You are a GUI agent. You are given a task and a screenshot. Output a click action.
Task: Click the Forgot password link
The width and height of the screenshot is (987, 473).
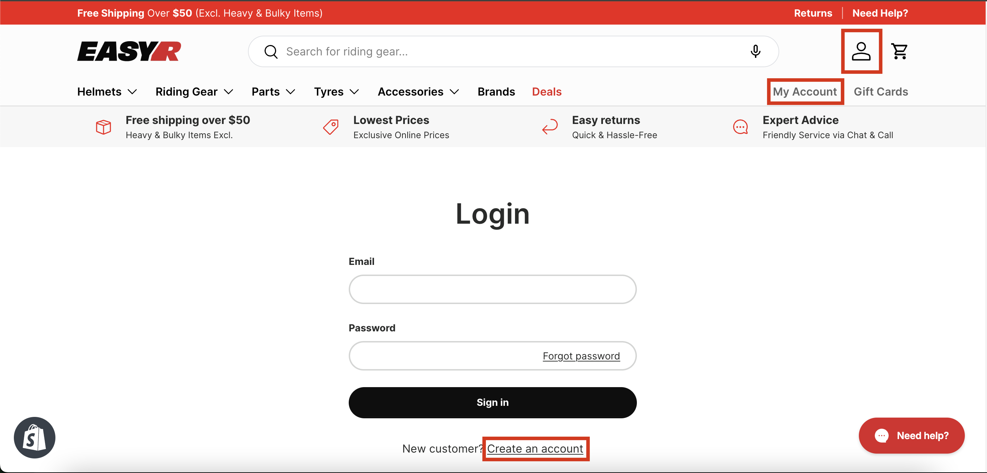(581, 356)
